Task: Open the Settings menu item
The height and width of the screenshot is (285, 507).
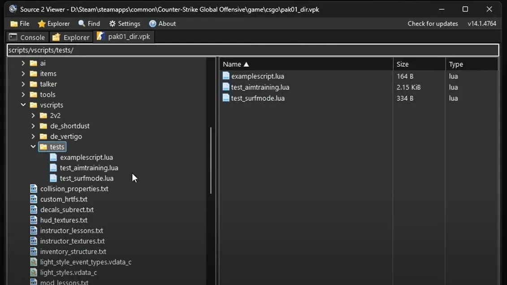Action: [x=125, y=24]
